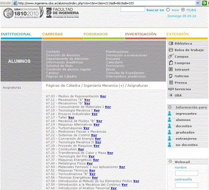
Task: Click the Compras bag icon
Action: (x=171, y=63)
